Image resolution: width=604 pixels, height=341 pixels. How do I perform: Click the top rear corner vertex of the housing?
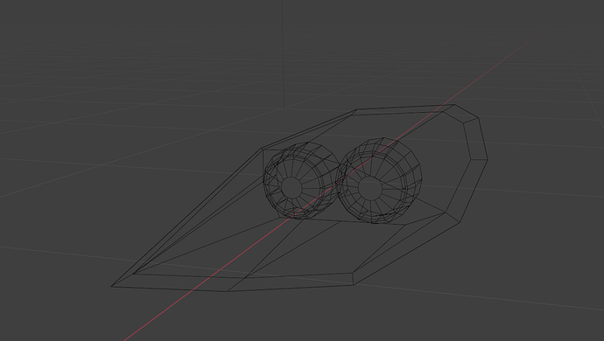click(x=454, y=105)
